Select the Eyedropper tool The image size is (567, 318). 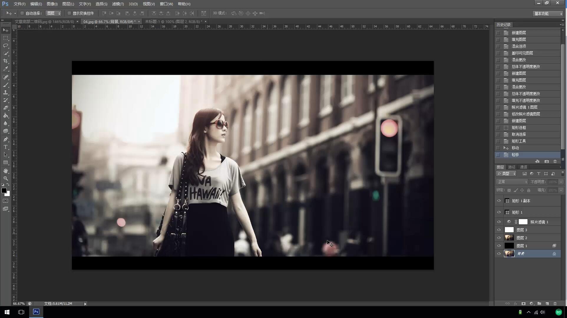pos(6,69)
